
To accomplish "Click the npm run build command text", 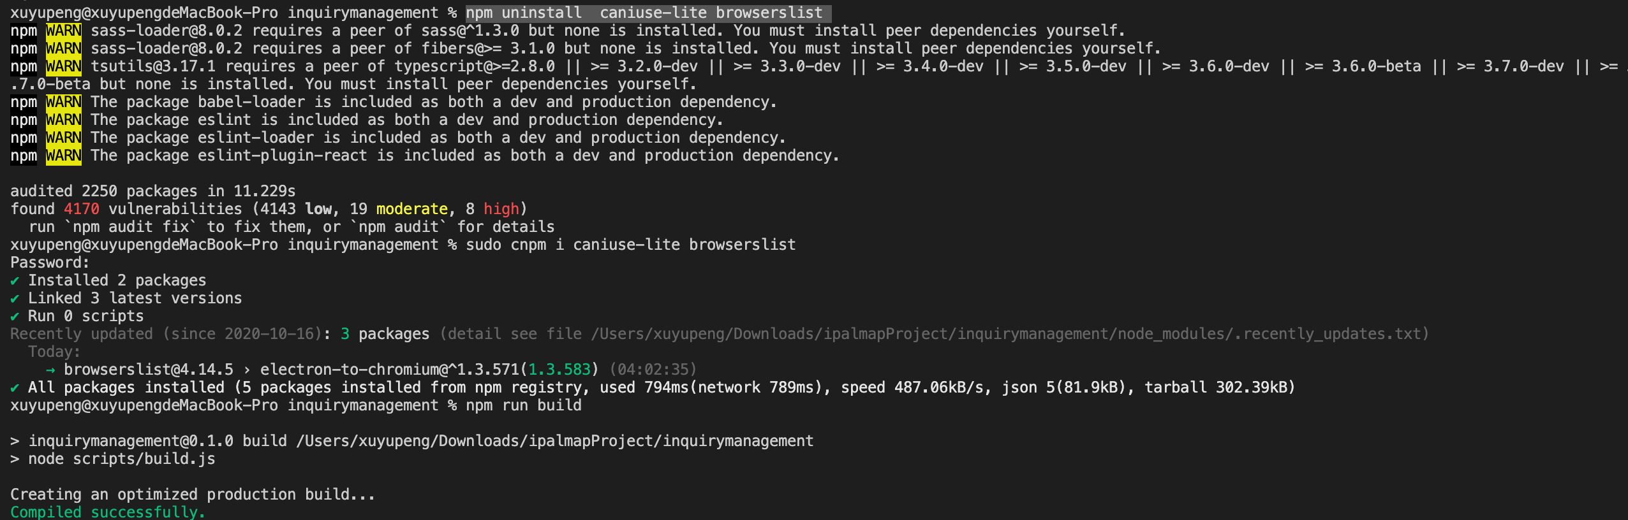I will [x=524, y=405].
